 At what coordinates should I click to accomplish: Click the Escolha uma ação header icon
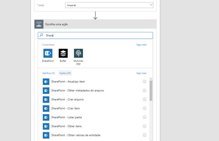[39, 24]
